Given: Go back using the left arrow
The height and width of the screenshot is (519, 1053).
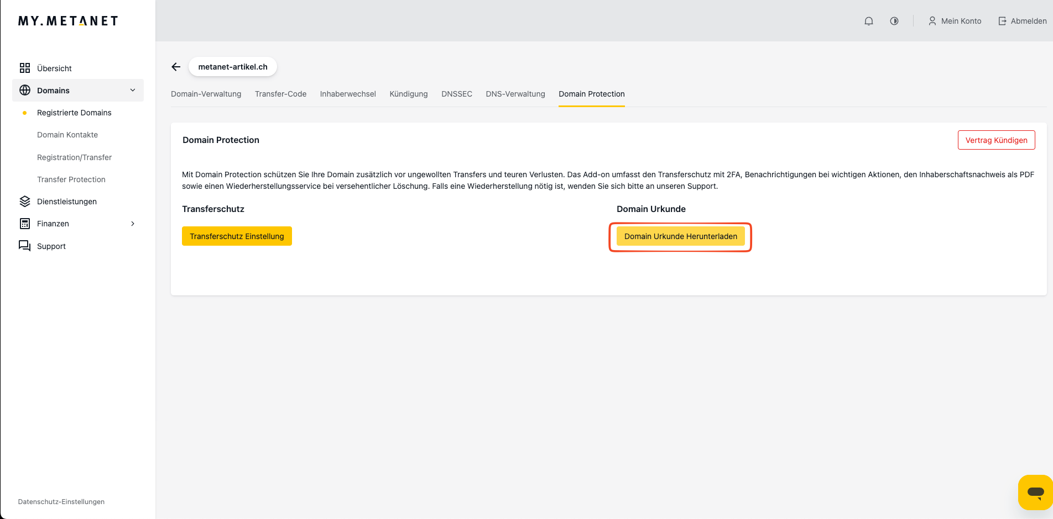Looking at the screenshot, I should click(176, 67).
